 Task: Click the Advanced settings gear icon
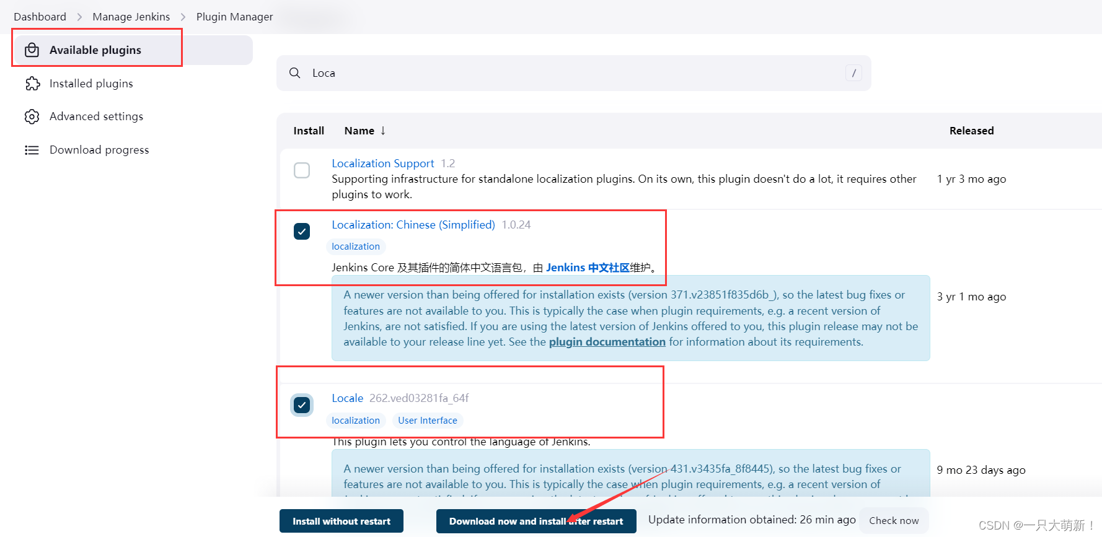(x=32, y=116)
